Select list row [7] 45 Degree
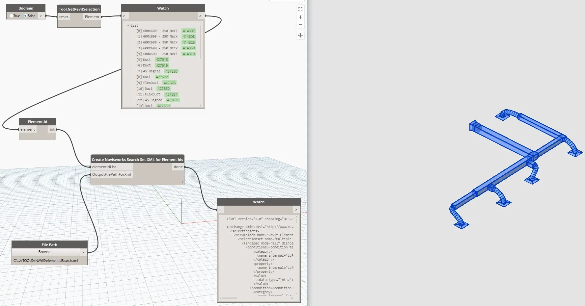 [157, 71]
